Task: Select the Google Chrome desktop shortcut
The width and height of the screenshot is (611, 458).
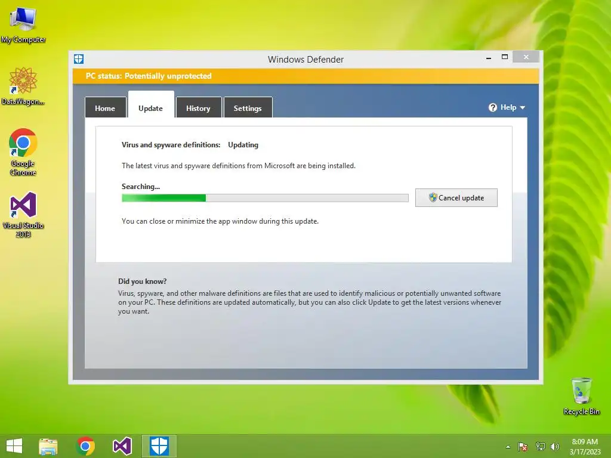Action: (x=23, y=152)
